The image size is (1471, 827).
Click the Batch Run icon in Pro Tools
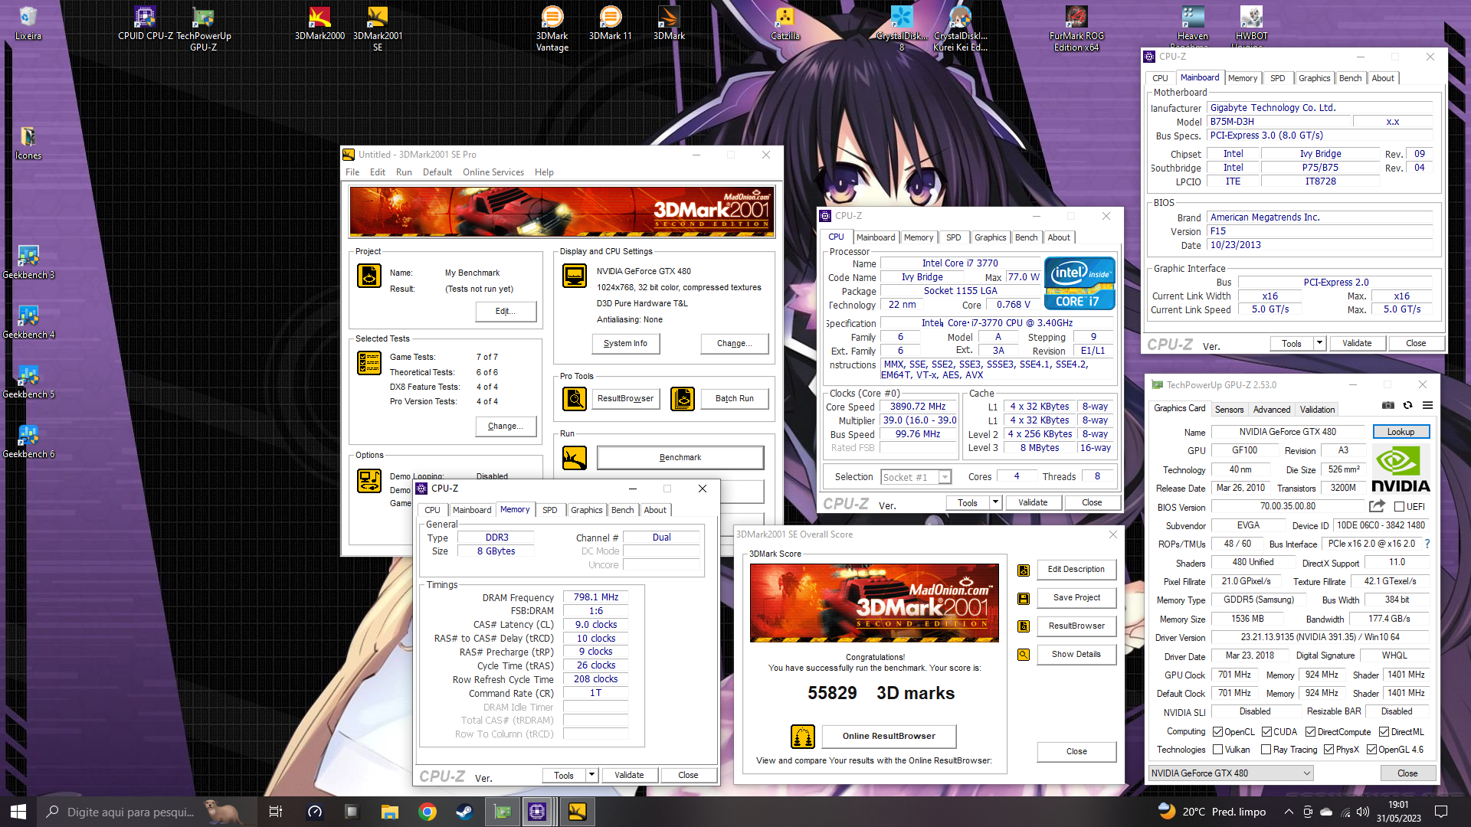pyautogui.click(x=683, y=398)
